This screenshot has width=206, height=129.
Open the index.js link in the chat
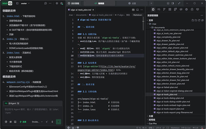click(12, 39)
